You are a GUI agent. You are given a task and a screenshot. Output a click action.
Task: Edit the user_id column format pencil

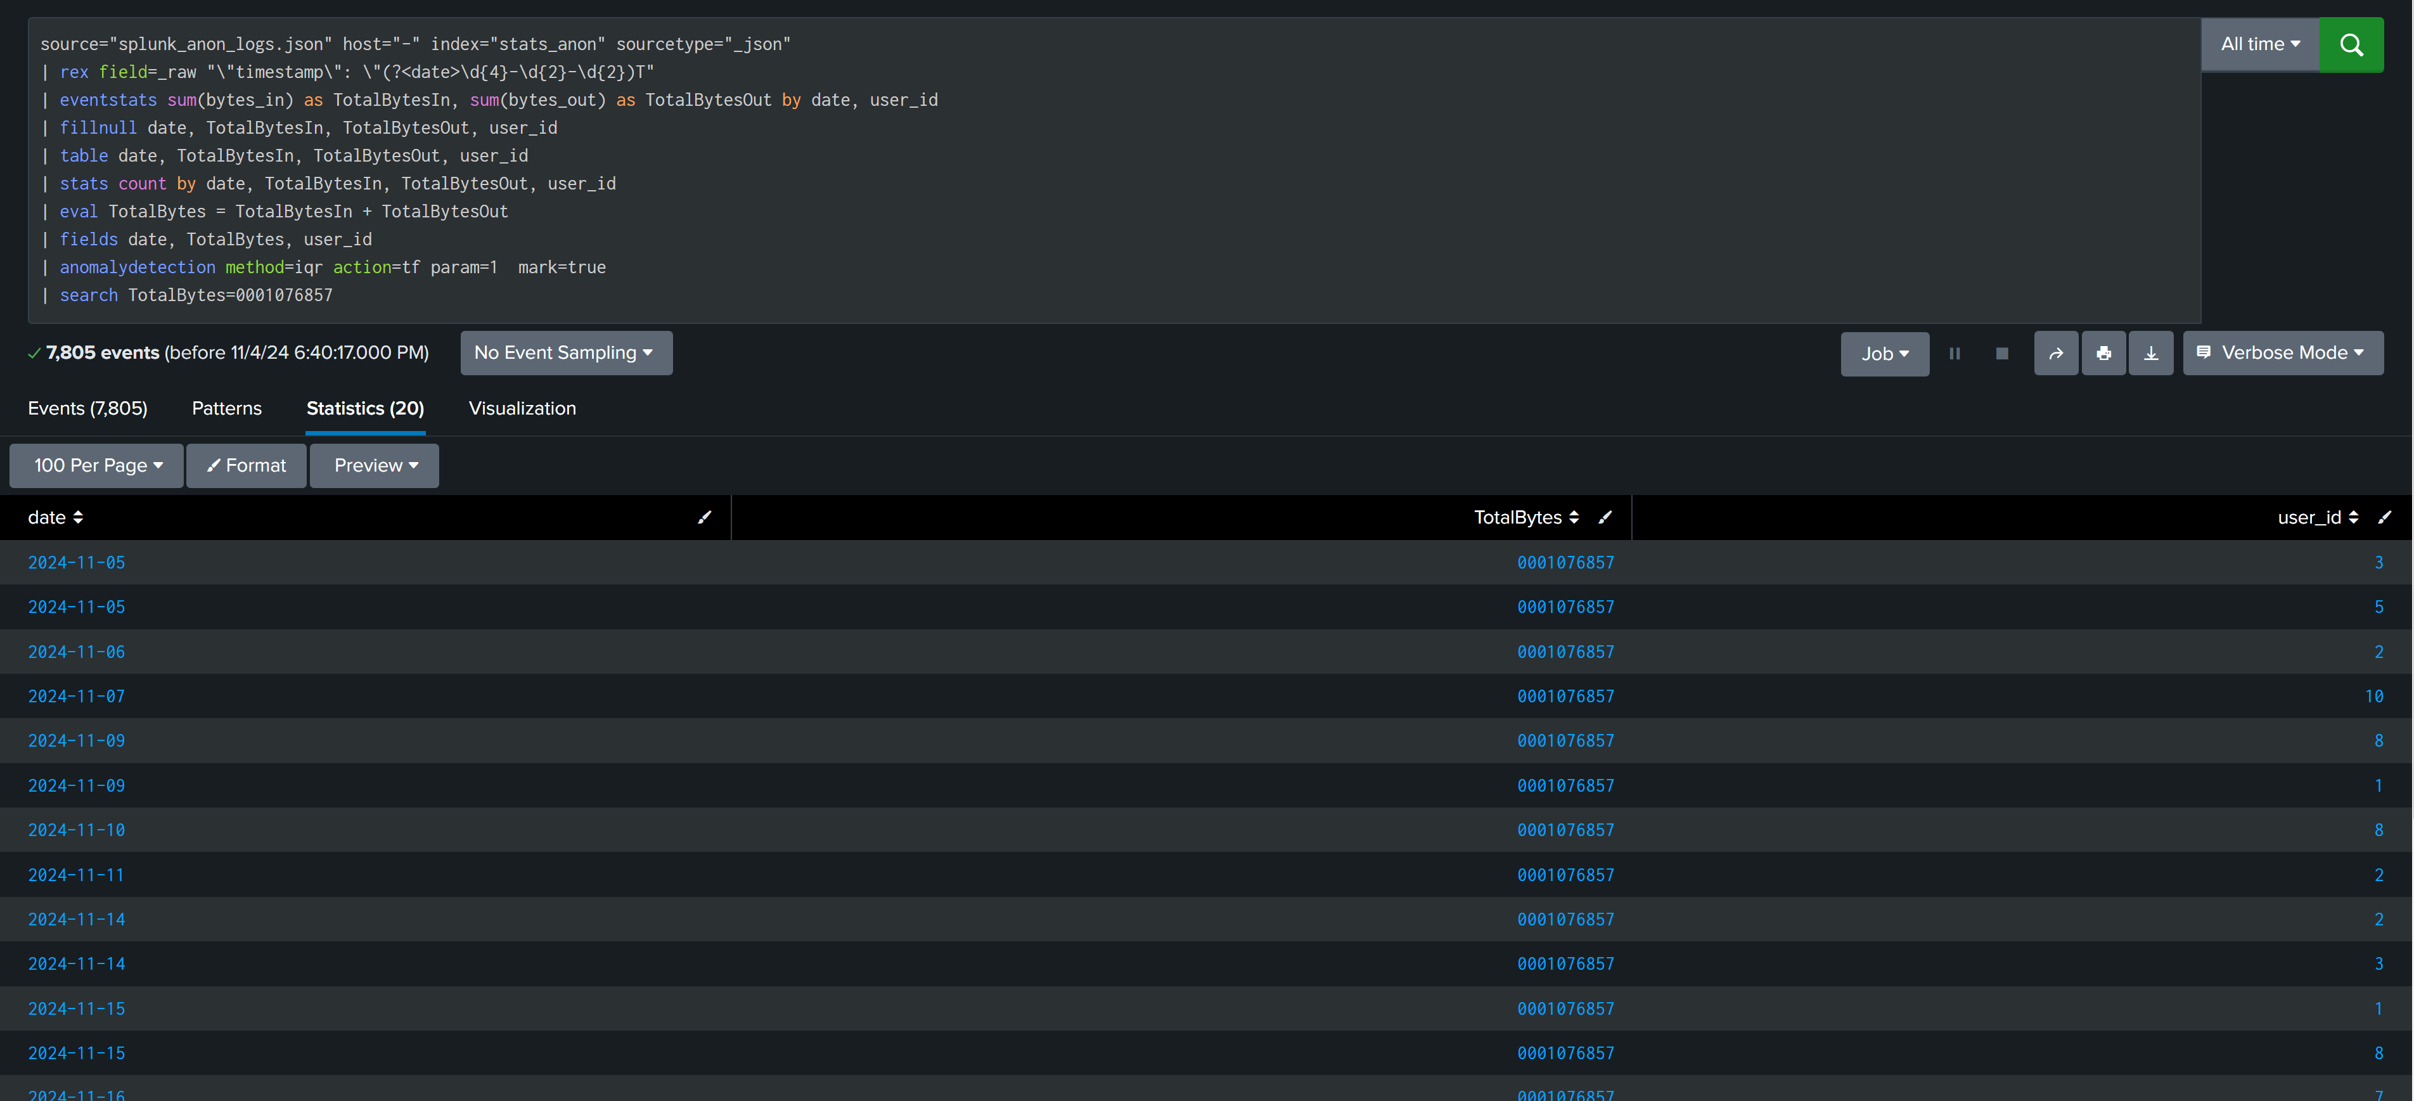2384,517
